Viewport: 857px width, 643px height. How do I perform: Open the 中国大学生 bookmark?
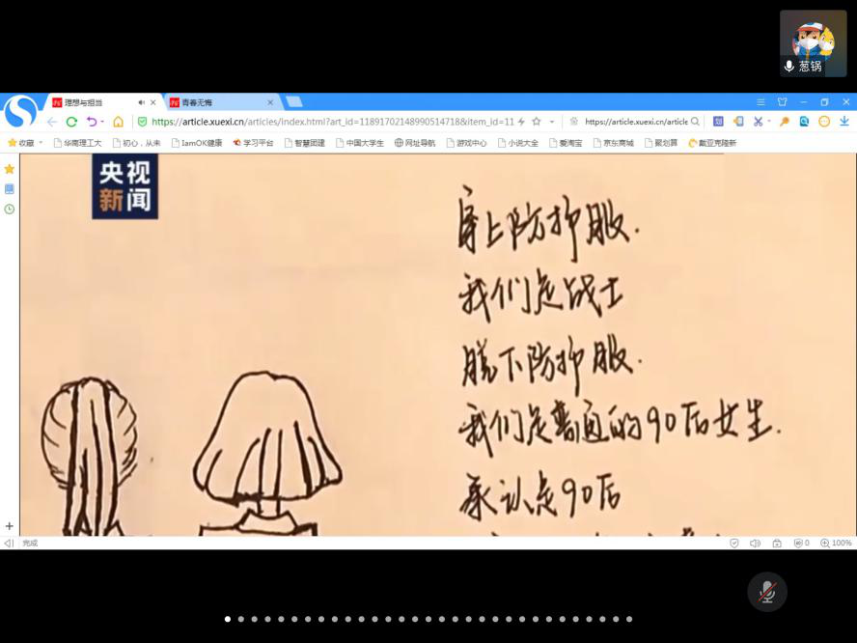click(360, 143)
